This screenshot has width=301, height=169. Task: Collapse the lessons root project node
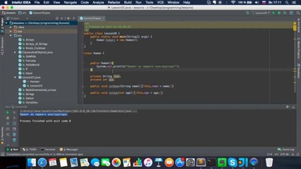pos(6,23)
